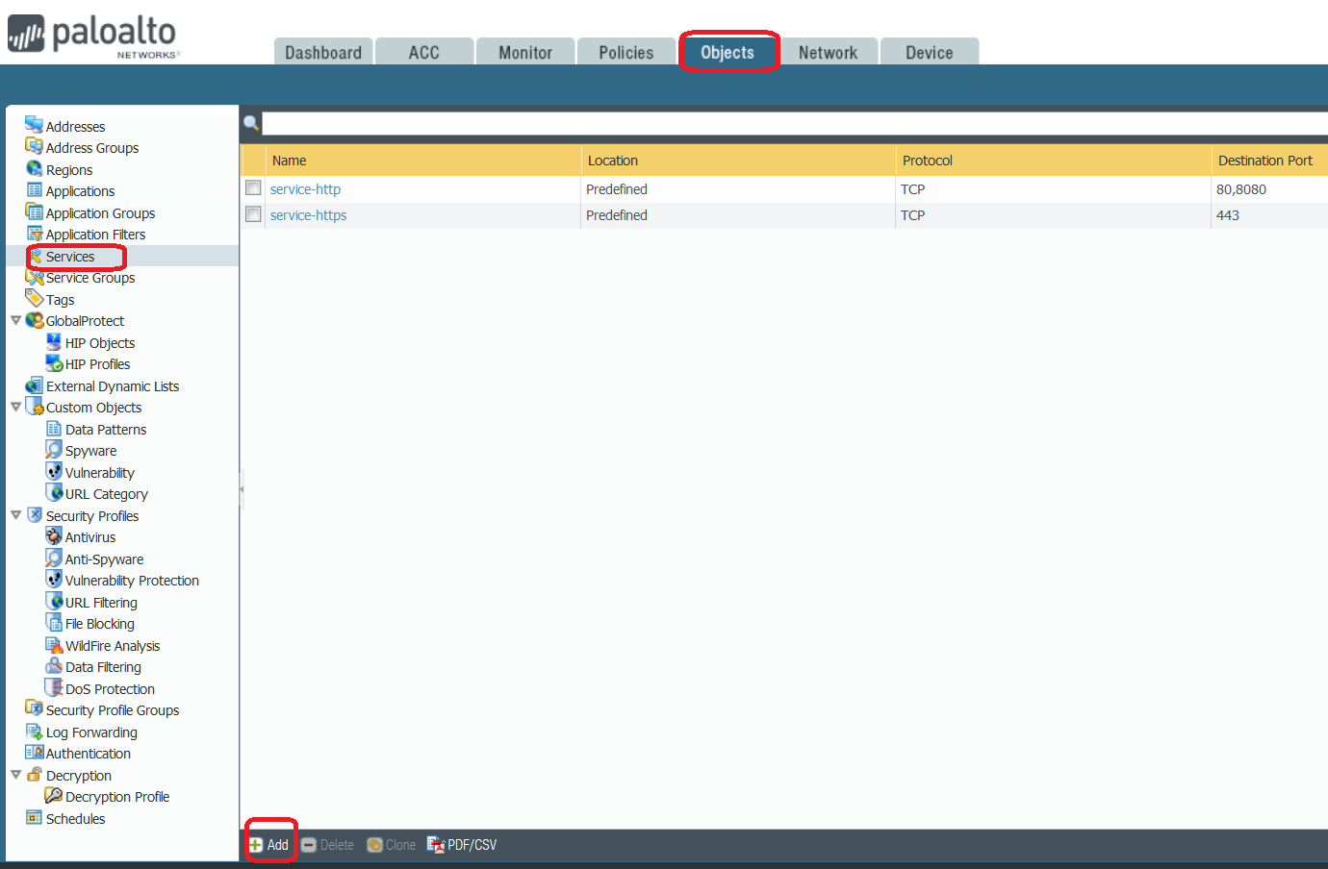The height and width of the screenshot is (869, 1328).
Task: Switch to the Dashboard tab
Action: 323,52
